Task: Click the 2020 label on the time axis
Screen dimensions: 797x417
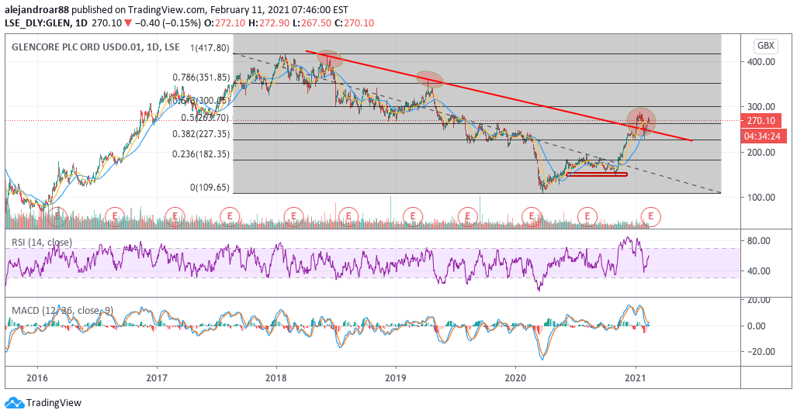Action: point(515,378)
